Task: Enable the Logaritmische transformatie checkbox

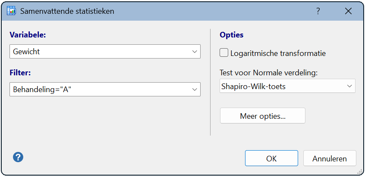Action: click(x=224, y=52)
